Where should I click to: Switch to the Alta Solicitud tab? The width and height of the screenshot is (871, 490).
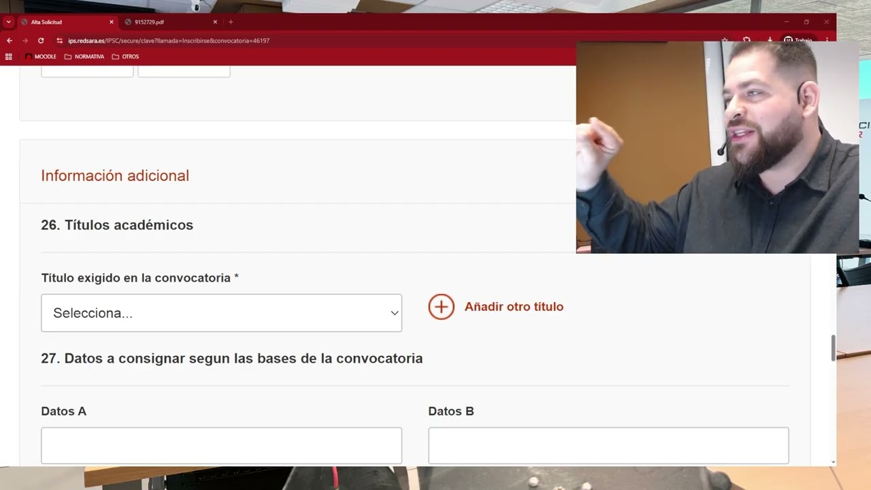click(68, 22)
